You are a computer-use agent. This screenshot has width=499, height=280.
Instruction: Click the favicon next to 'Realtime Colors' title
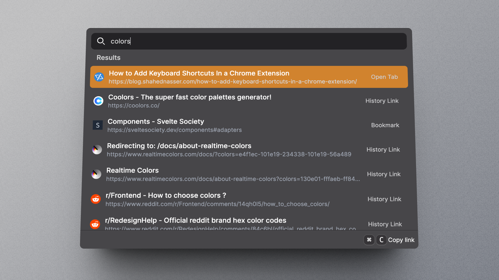[x=96, y=174]
